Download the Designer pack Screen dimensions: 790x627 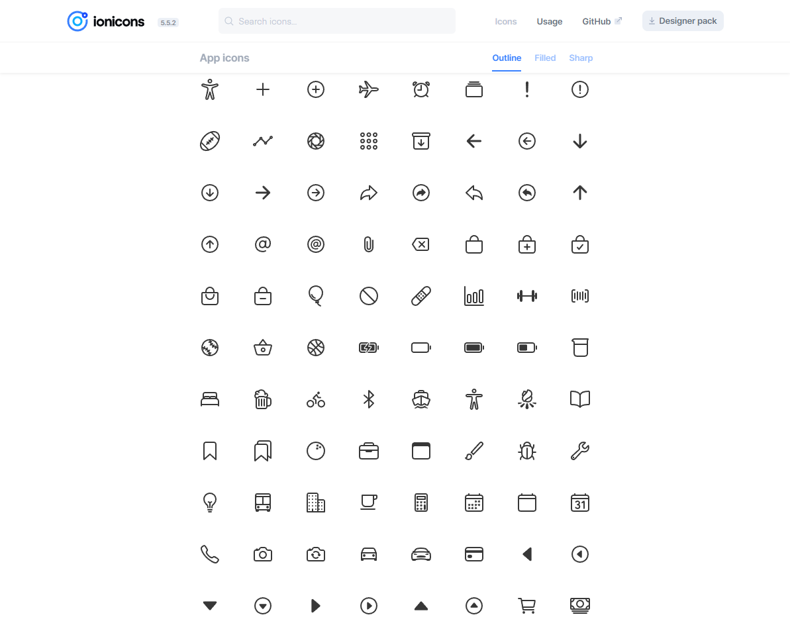coord(683,21)
